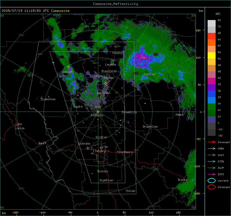Click the Brooks city label
The image size is (231, 216).
[182, 180]
